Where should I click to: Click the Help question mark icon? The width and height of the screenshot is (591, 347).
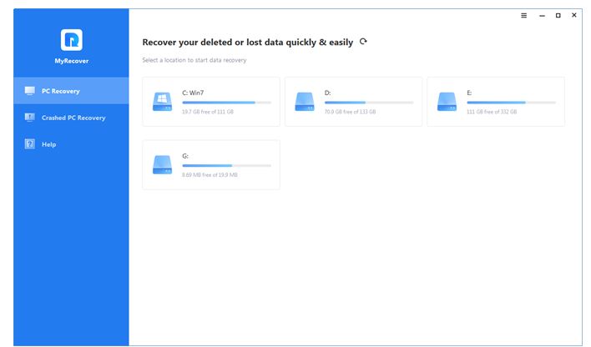click(30, 144)
